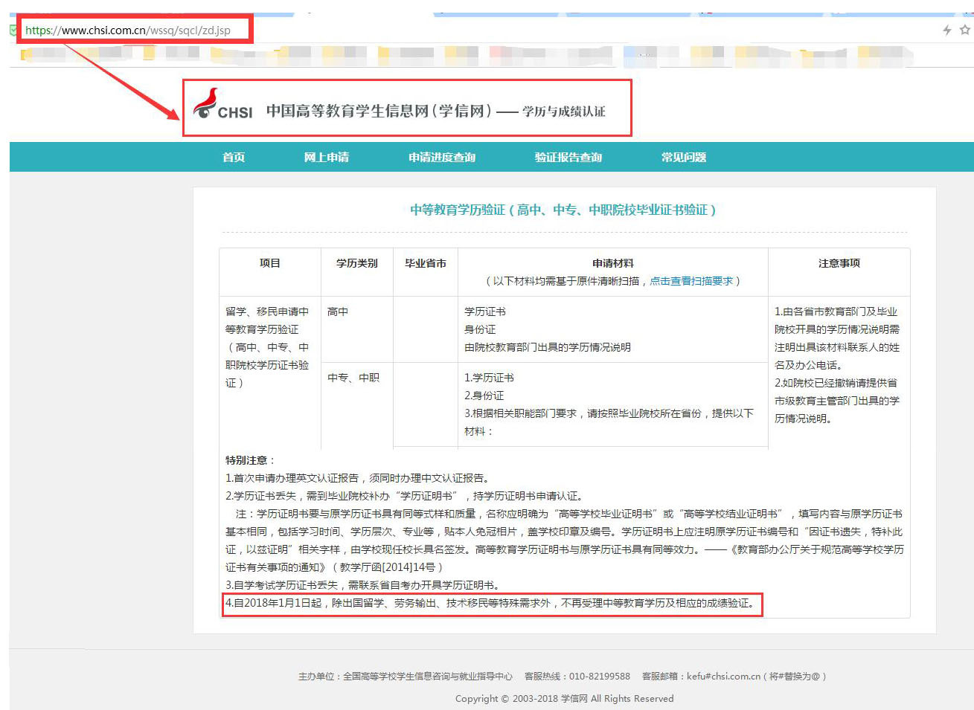Image resolution: width=974 pixels, height=710 pixels.
Task: Click the 点击查看扫描要求 link
Action: (x=691, y=281)
